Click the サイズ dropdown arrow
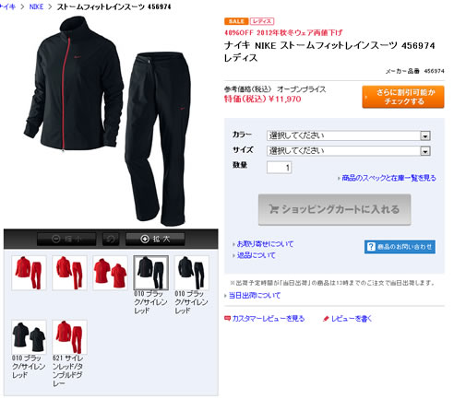This screenshot has height=399, width=454. tap(425, 151)
